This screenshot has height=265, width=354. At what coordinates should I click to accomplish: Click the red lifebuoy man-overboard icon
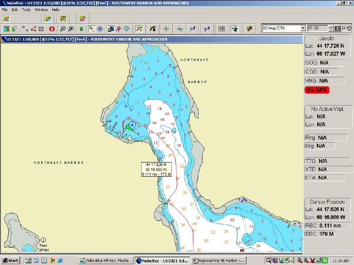52,29
